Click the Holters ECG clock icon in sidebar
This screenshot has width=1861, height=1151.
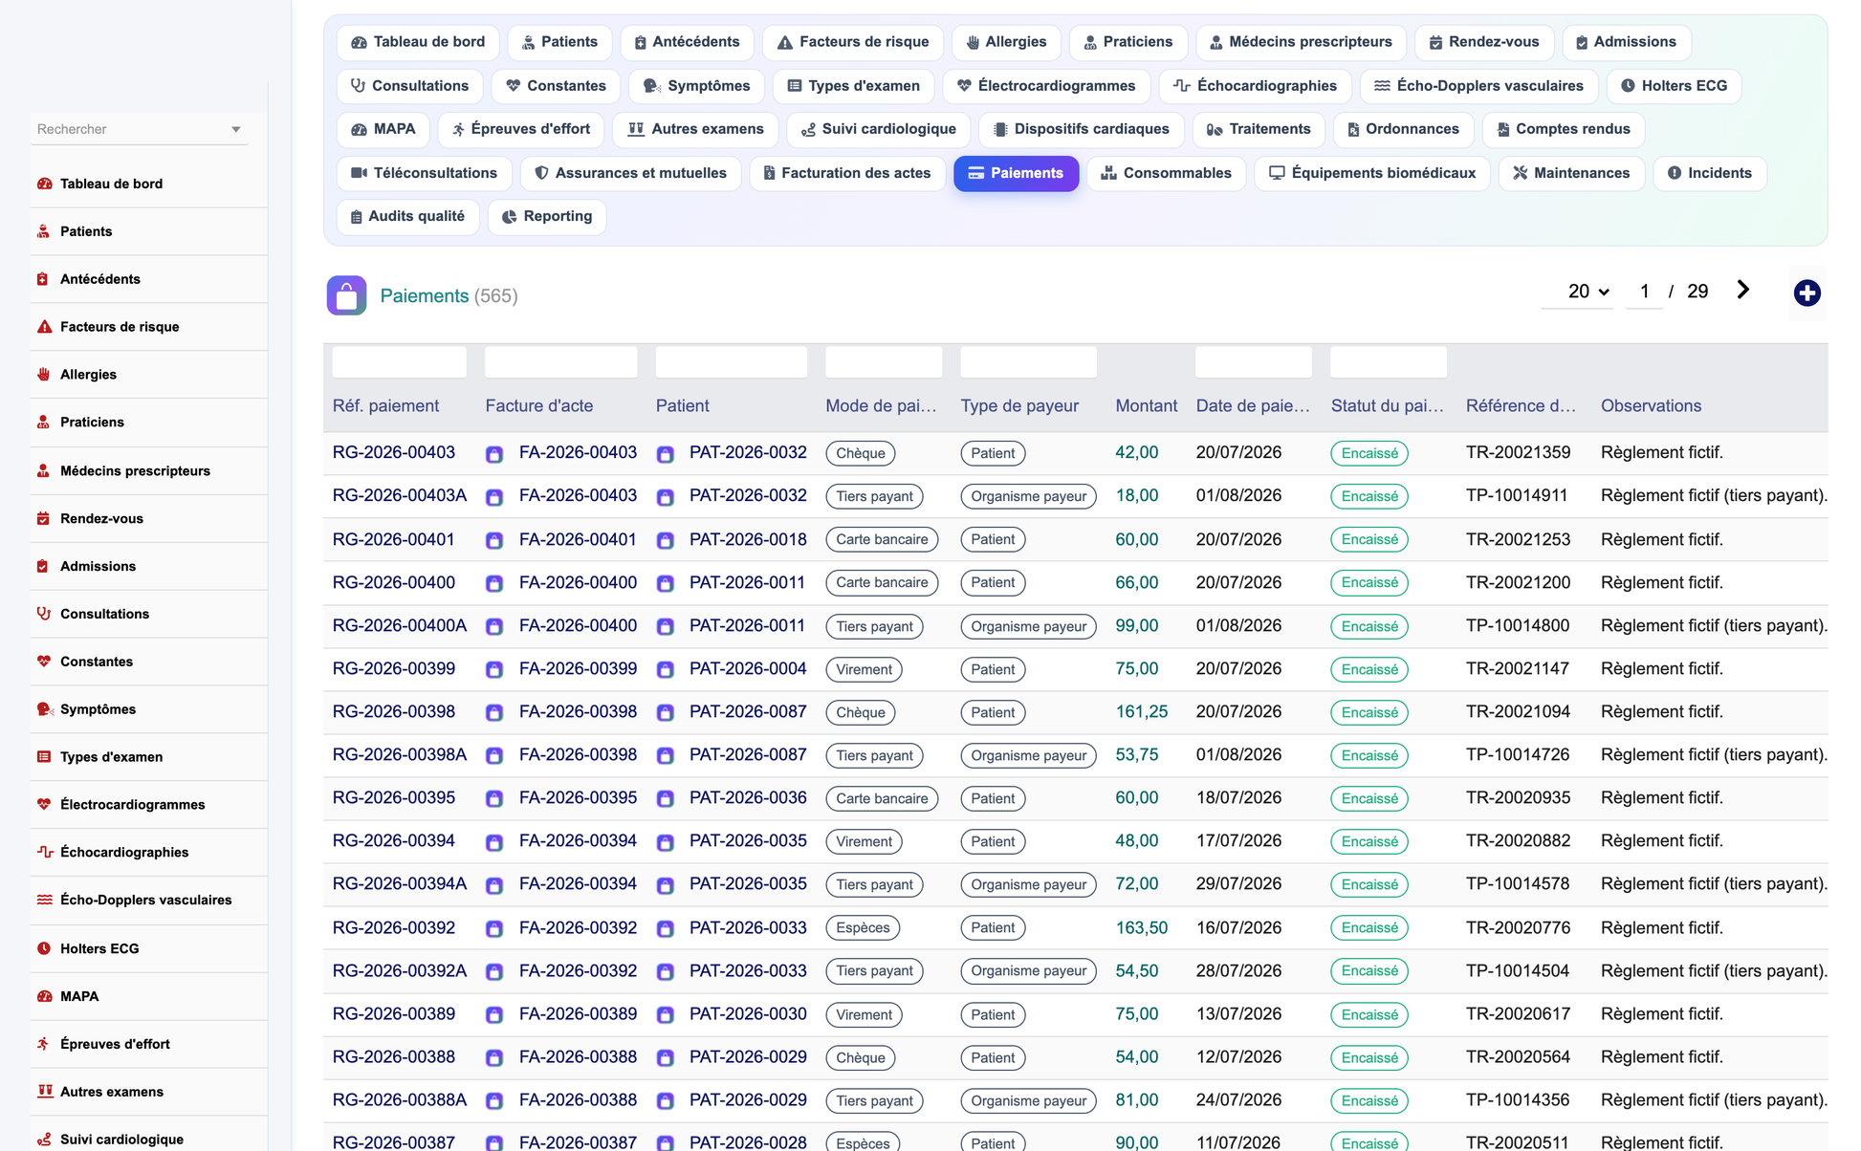pyautogui.click(x=44, y=948)
